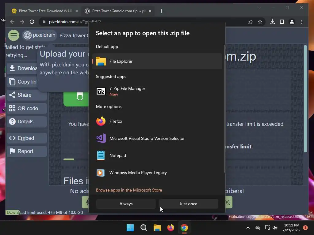Share this page from address bar
This screenshot has height=235, width=314.
click(x=250, y=22)
